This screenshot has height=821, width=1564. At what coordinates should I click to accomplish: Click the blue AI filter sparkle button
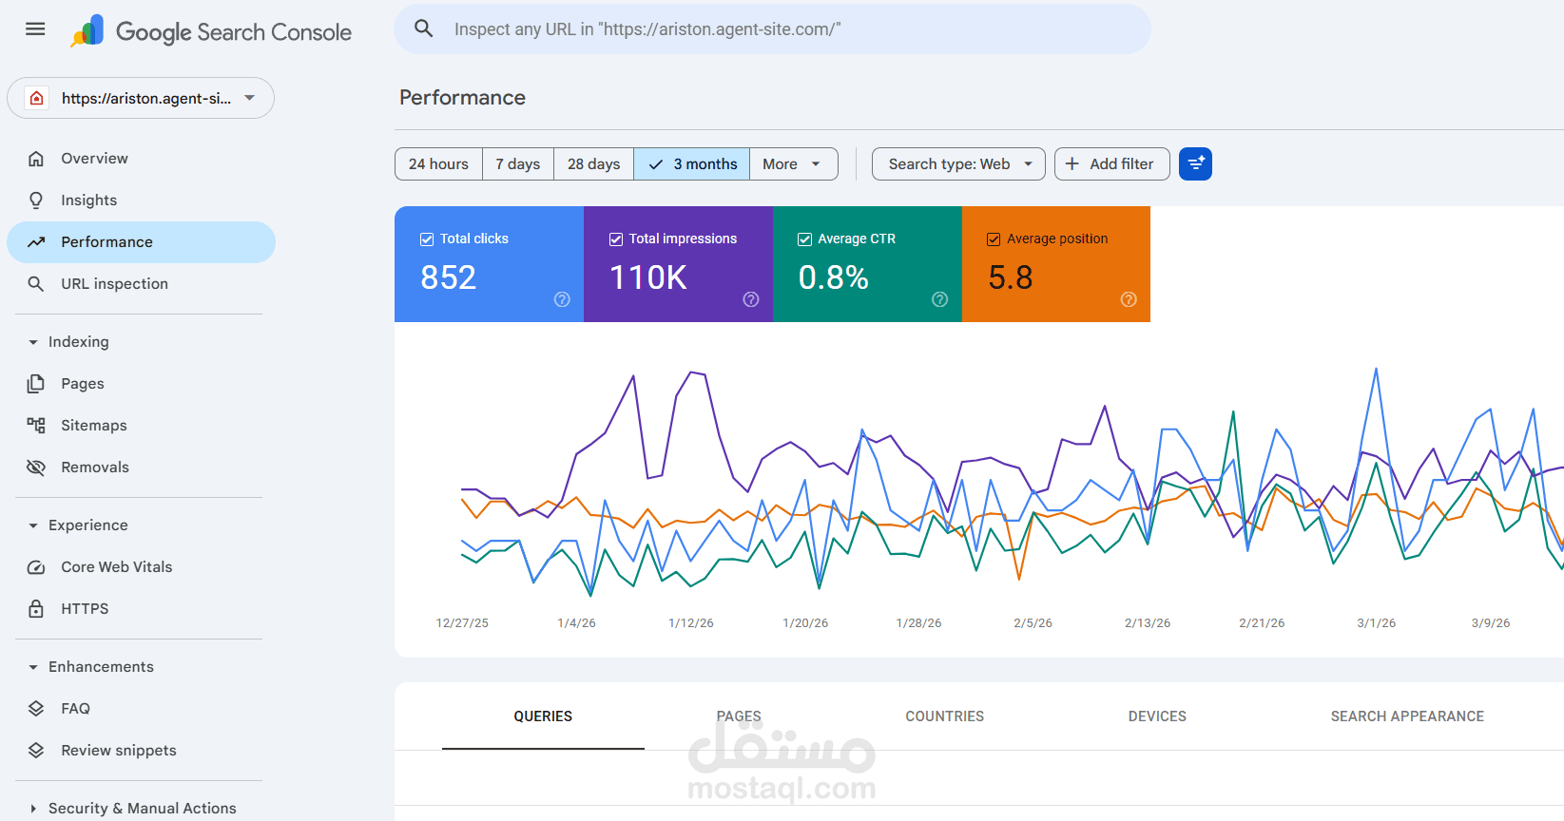pos(1195,164)
